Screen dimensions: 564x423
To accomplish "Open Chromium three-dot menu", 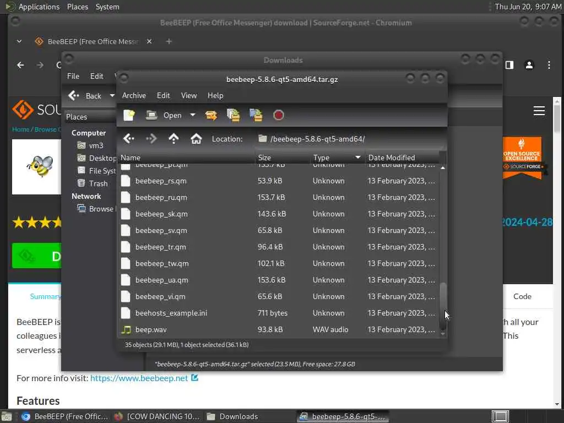I will [549, 65].
